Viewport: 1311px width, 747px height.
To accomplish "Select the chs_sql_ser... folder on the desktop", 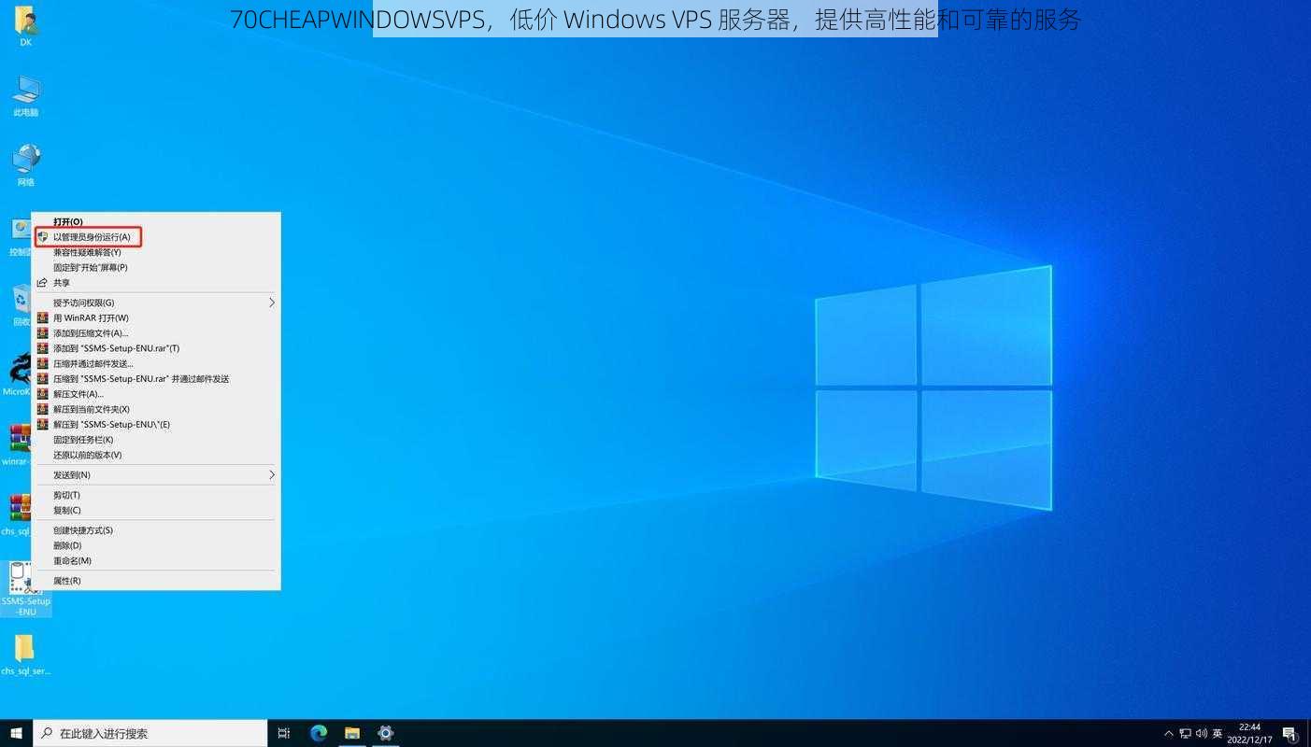I will click(x=25, y=655).
